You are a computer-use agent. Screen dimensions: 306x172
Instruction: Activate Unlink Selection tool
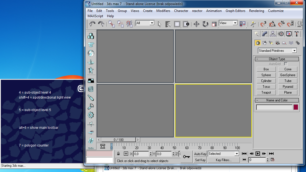(120, 24)
